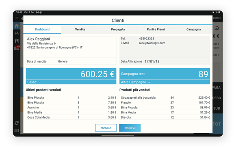Select the Diavola row
The width and height of the screenshot is (234, 147).
[165, 117]
